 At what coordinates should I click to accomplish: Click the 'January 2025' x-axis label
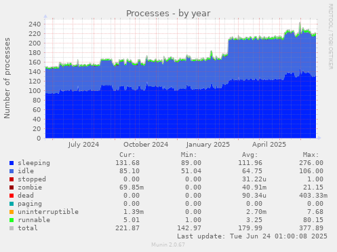click(208, 145)
